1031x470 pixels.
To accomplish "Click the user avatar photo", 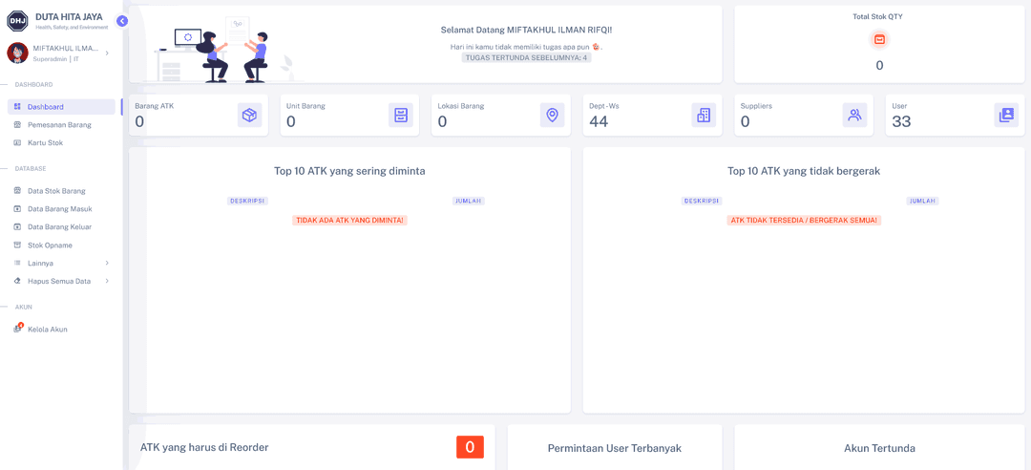I will (17, 53).
